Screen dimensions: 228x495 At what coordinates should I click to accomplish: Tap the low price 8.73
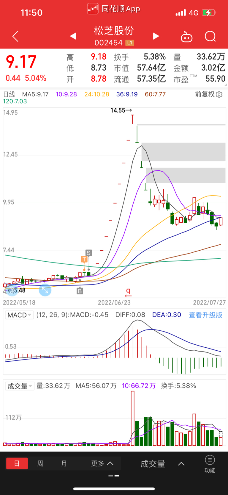pyautogui.click(x=99, y=68)
